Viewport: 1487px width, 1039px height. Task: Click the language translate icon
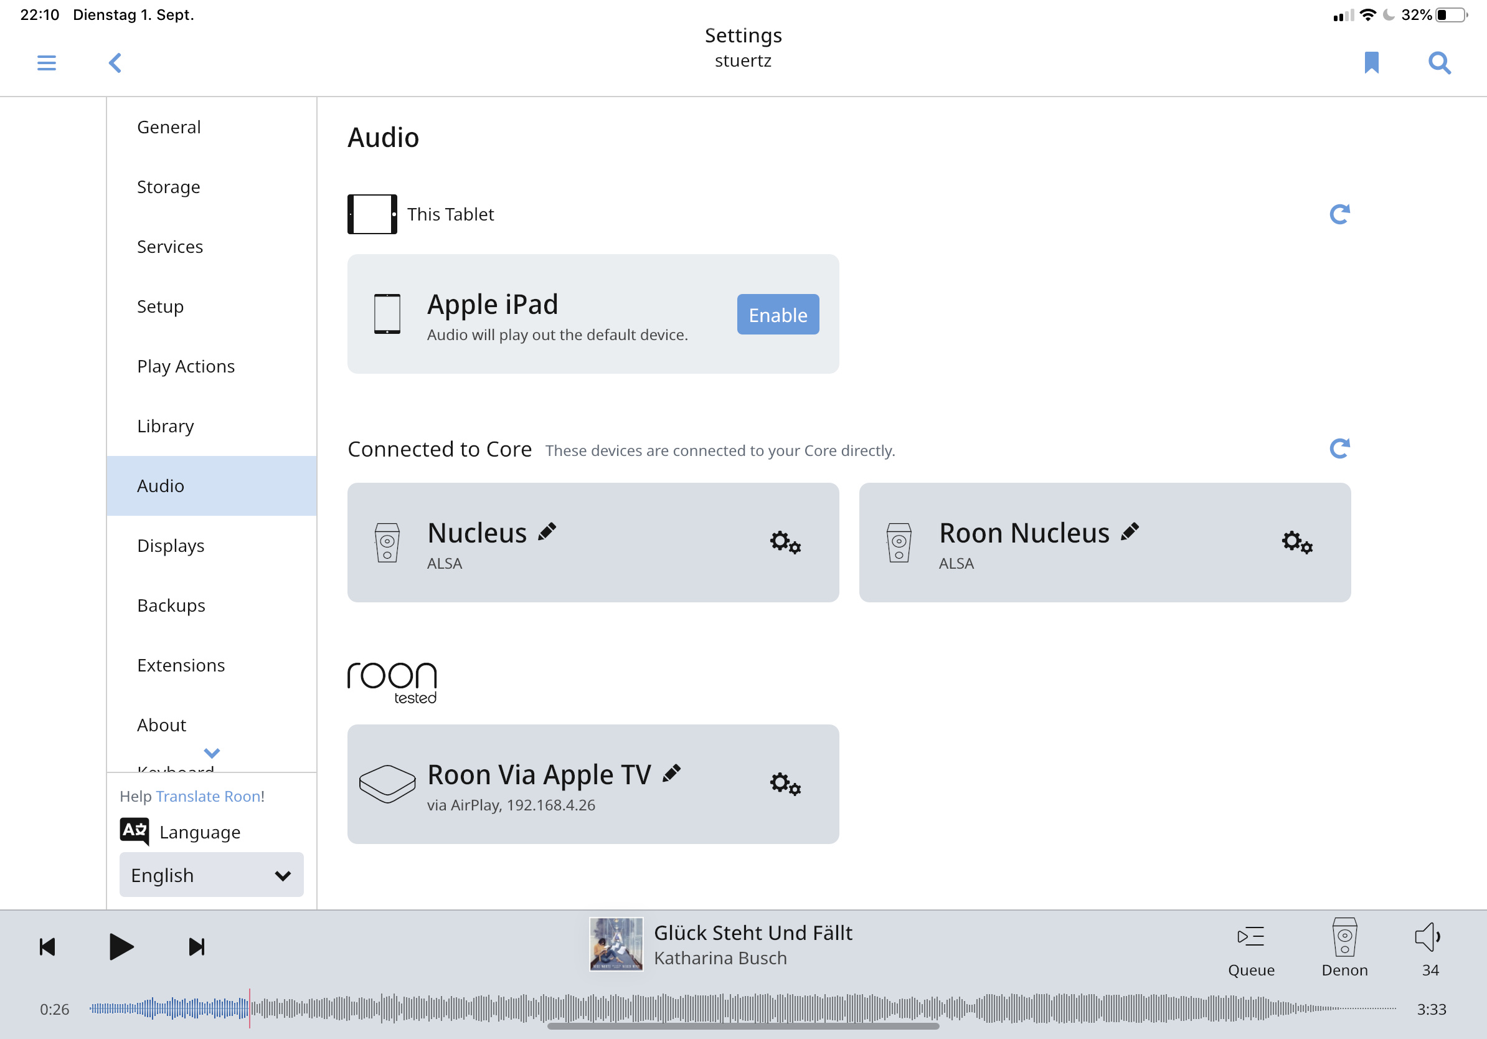(135, 832)
